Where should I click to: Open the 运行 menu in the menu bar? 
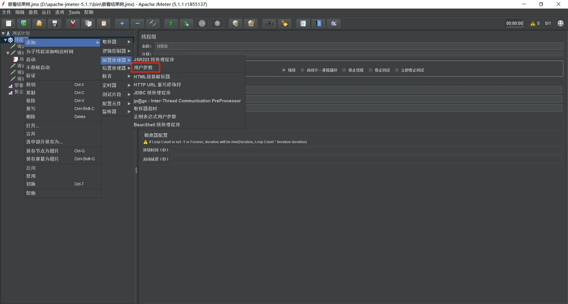point(46,13)
